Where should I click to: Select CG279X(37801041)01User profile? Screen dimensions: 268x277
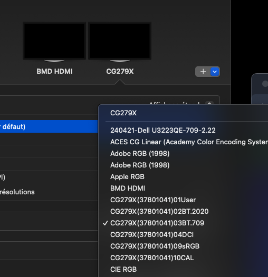point(153,200)
